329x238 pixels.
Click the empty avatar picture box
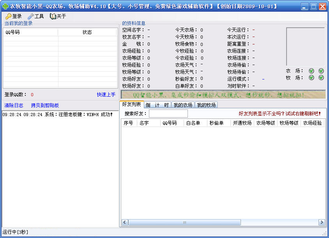[305, 47]
